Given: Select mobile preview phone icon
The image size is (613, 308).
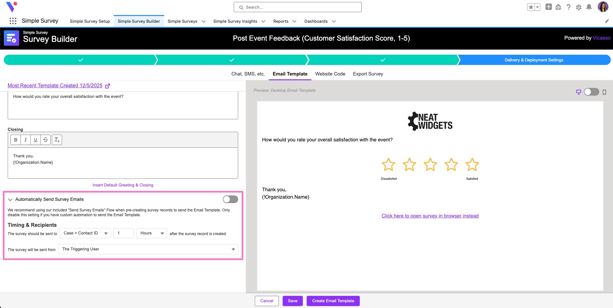Looking at the screenshot, I should 604,92.
